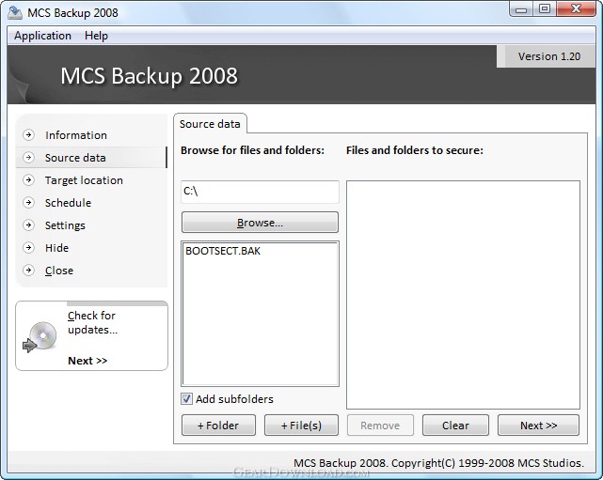The image size is (603, 480).
Task: Choose Hide in the sidebar
Action: point(57,248)
